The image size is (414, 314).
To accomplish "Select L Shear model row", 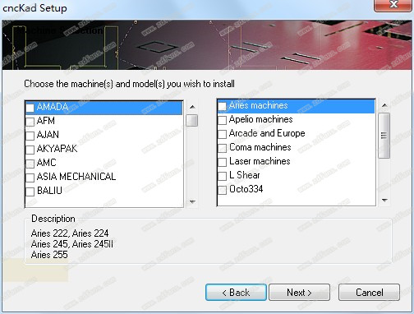I will [x=296, y=175].
